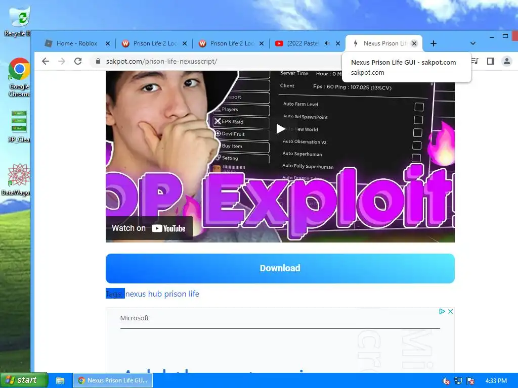The image size is (518, 388).
Task: Click the security alert tray icon
Action: tap(471, 381)
